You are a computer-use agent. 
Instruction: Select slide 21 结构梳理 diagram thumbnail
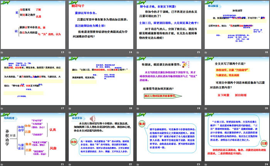pos(33,137)
